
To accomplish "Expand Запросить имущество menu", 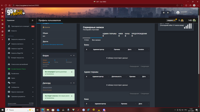I will tap(21, 40).
